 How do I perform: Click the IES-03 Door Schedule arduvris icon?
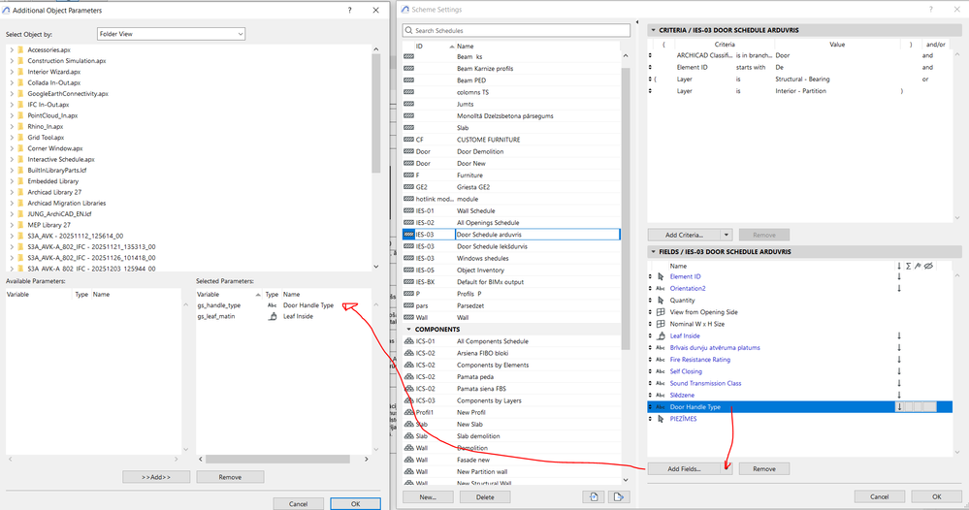pyautogui.click(x=408, y=235)
